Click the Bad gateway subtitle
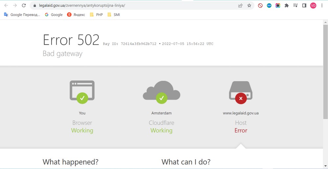This screenshot has width=328, height=169. [x=62, y=54]
